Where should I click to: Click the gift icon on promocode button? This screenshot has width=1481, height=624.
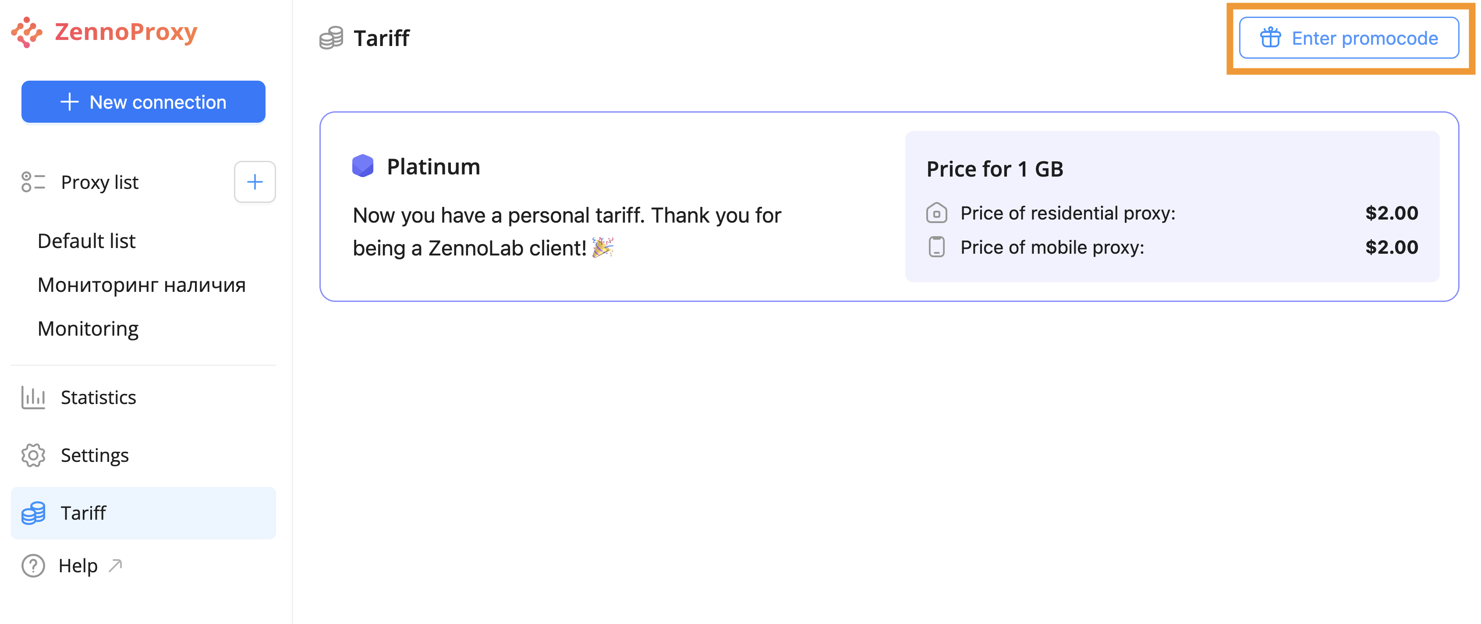[x=1270, y=38]
